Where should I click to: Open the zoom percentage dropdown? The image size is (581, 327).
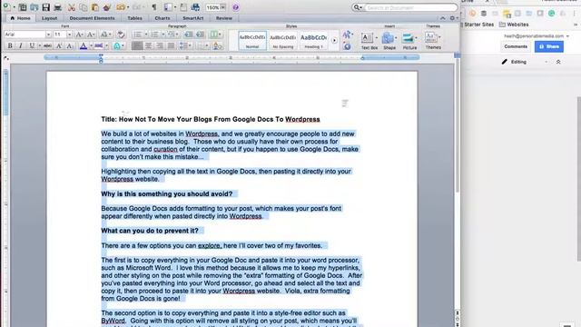click(223, 7)
